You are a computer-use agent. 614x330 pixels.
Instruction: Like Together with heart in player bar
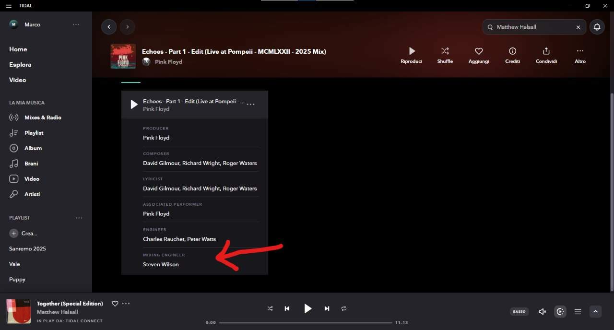click(x=115, y=304)
